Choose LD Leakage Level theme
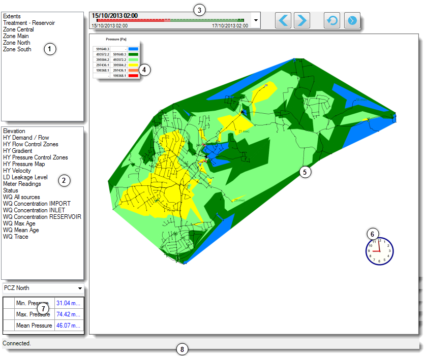Image resolution: width=425 pixels, height=356 pixels. tap(25, 177)
